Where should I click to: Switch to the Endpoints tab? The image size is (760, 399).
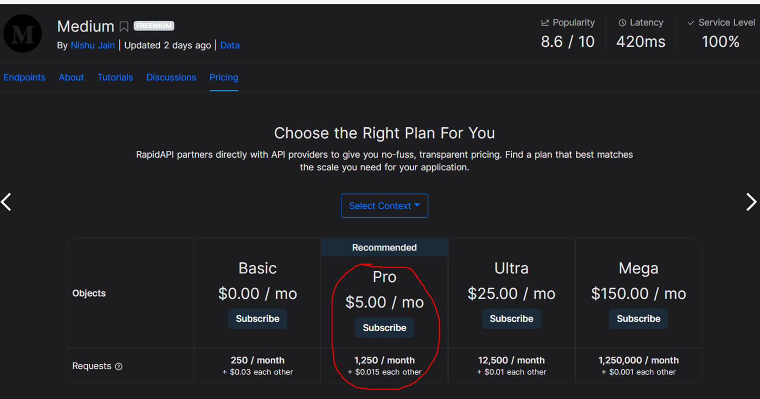tap(24, 77)
